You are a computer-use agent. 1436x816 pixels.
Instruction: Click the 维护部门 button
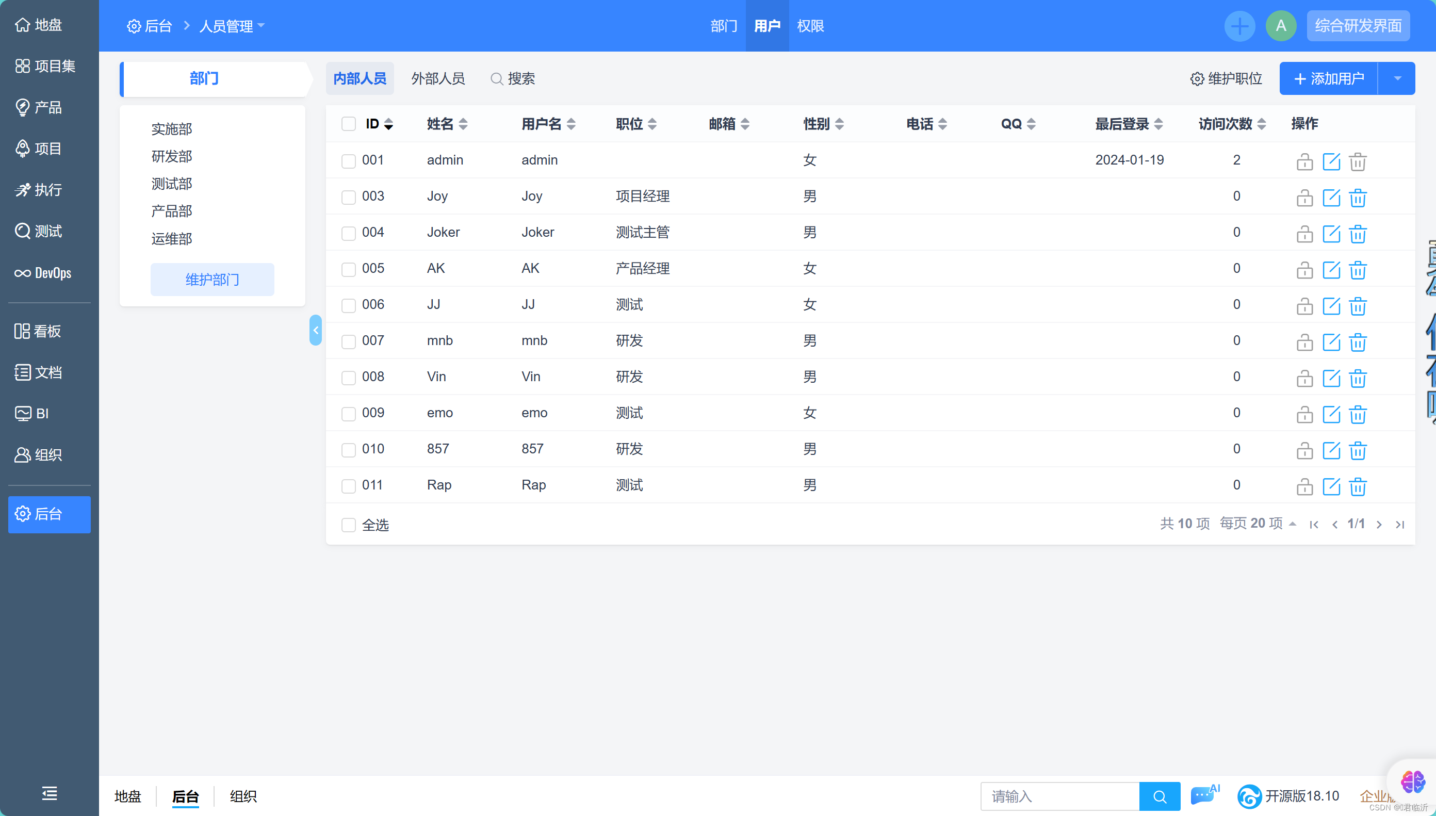coord(213,279)
